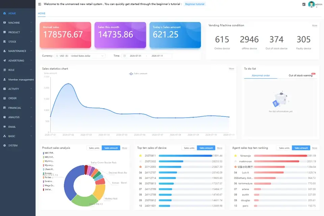Click the EMAIL envelope icon in the sidebar
The width and height of the screenshot is (324, 216).
[x=4, y=127]
